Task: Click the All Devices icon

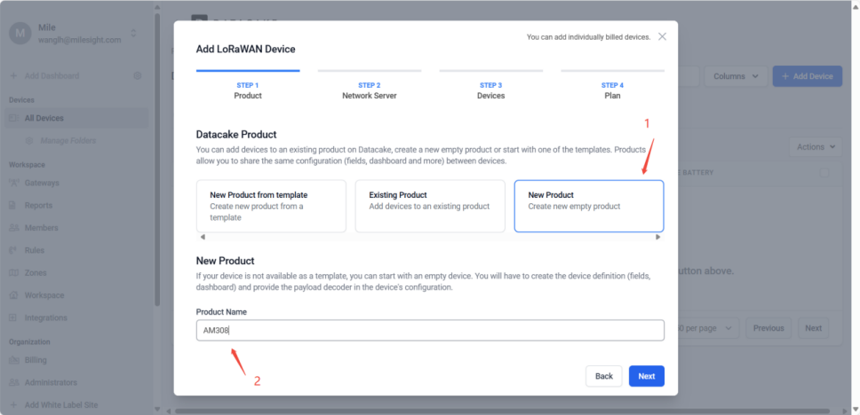Action: (13, 118)
